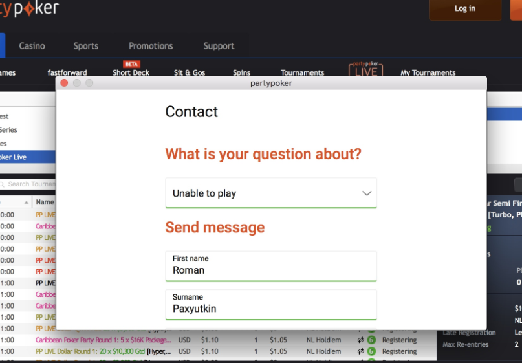Close the partypoker contact window
Image resolution: width=522 pixels, height=363 pixels.
pyautogui.click(x=64, y=83)
